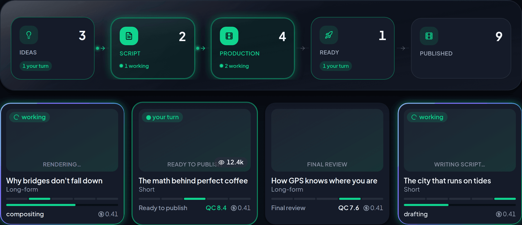The height and width of the screenshot is (225, 522).
Task: Click the 'Ready to publish' status text
Action: click(x=163, y=208)
